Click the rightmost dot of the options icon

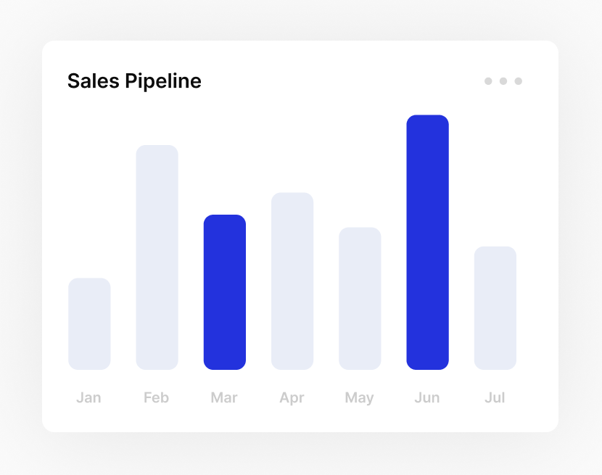pos(519,81)
